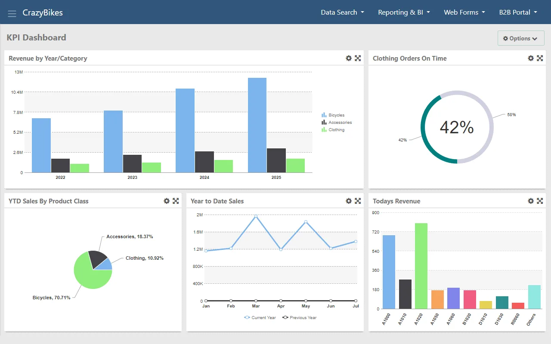Open settings gear for Clothing Orders On Time
551x344 pixels.
pyautogui.click(x=531, y=58)
